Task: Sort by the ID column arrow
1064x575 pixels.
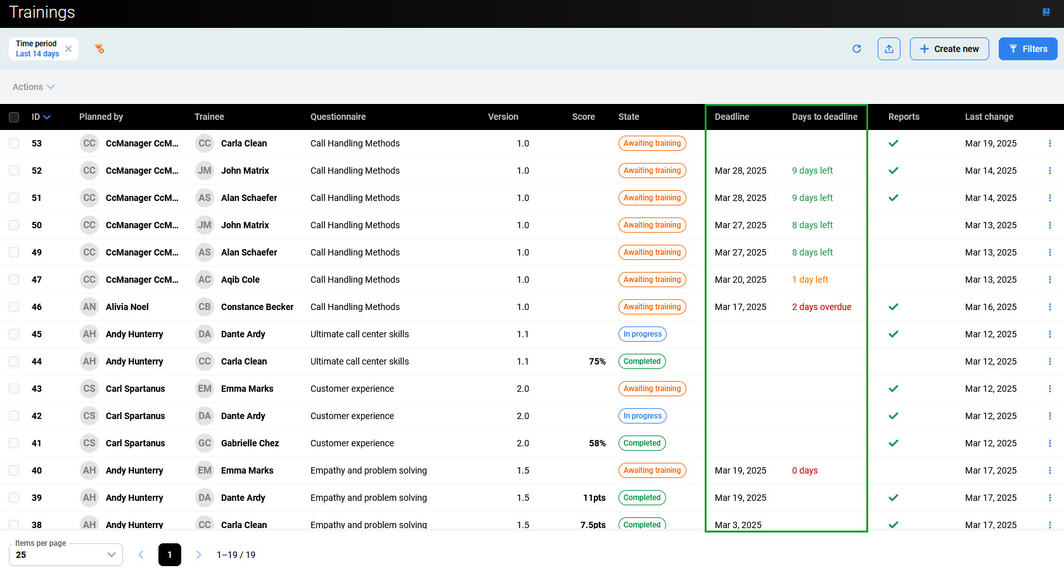Action: tap(47, 117)
